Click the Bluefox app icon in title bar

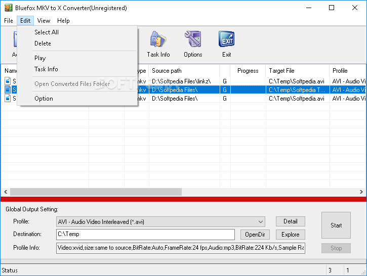(9, 8)
